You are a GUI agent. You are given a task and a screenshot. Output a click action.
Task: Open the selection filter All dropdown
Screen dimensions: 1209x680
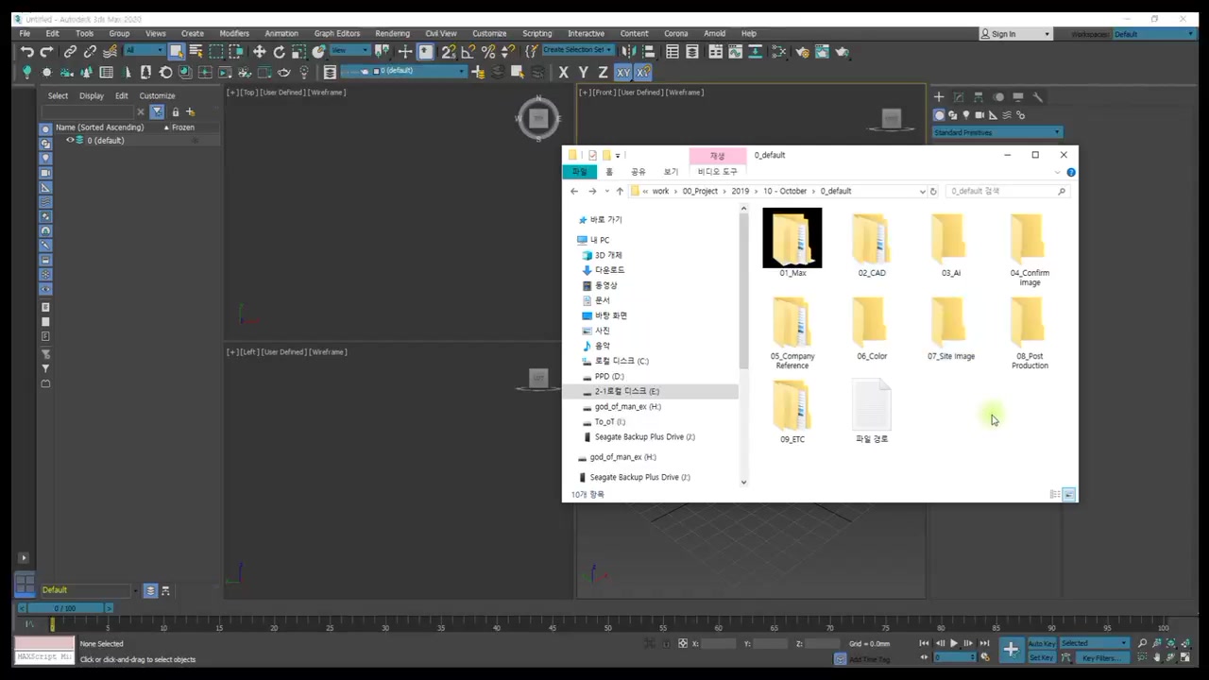coord(144,51)
